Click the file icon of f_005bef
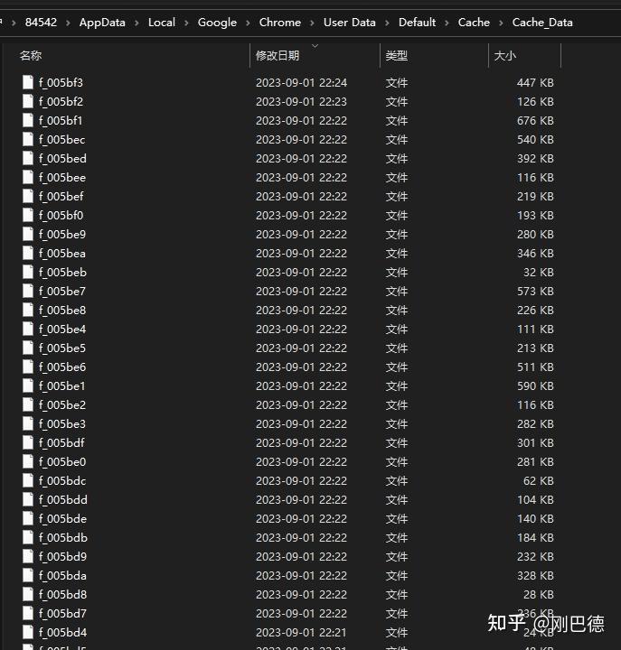Image resolution: width=621 pixels, height=650 pixels. [28, 197]
